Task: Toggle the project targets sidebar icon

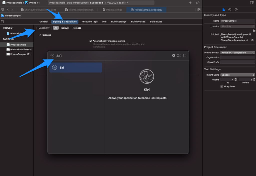Action: 2,22
